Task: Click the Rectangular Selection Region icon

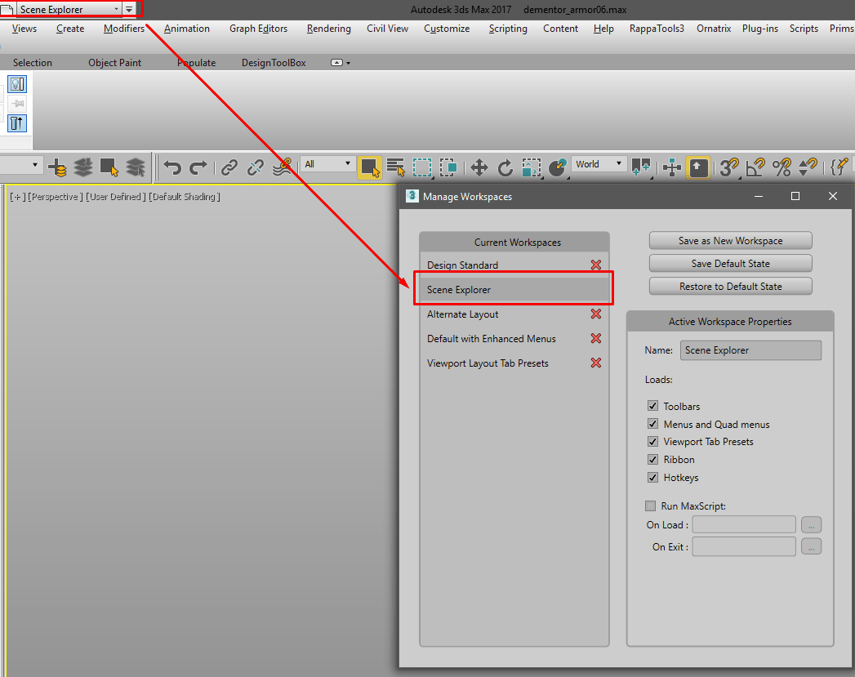Action: [x=422, y=167]
